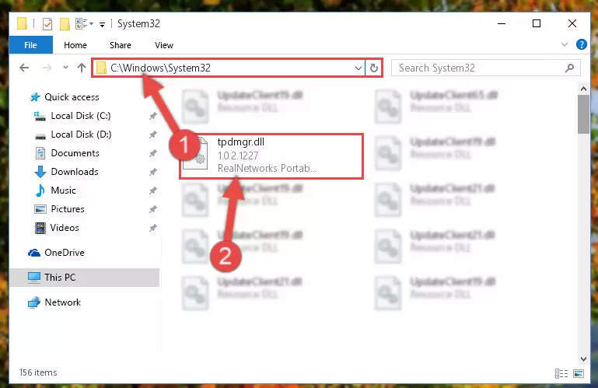Click the pin icon next to Documents

(153, 153)
